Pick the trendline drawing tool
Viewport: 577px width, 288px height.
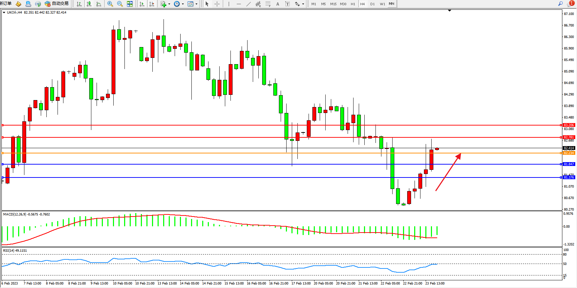(x=248, y=4)
